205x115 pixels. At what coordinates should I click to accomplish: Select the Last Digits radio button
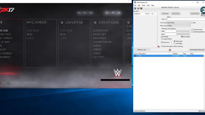pos(175,43)
